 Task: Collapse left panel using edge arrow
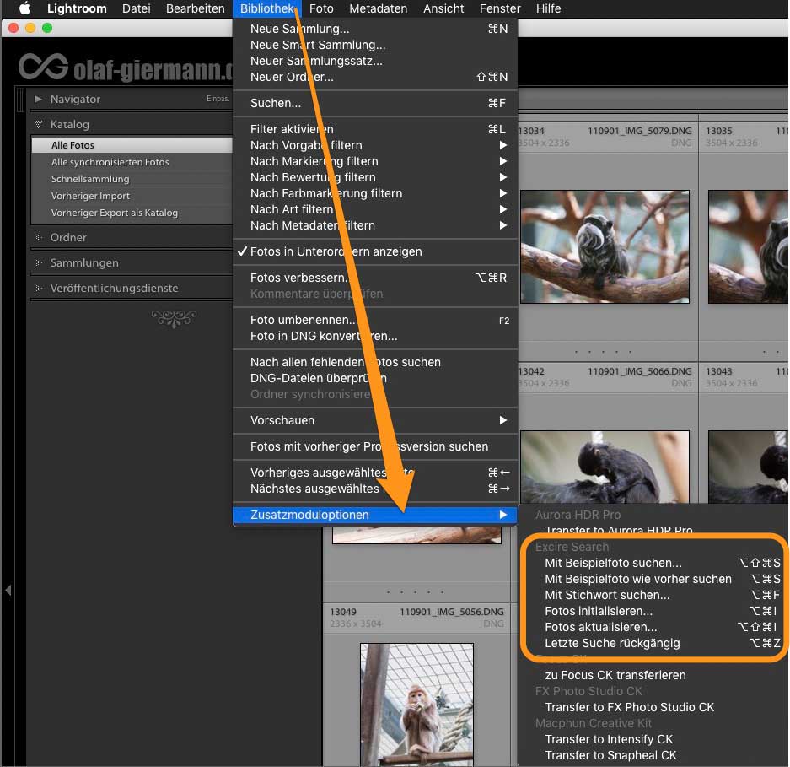(8, 590)
